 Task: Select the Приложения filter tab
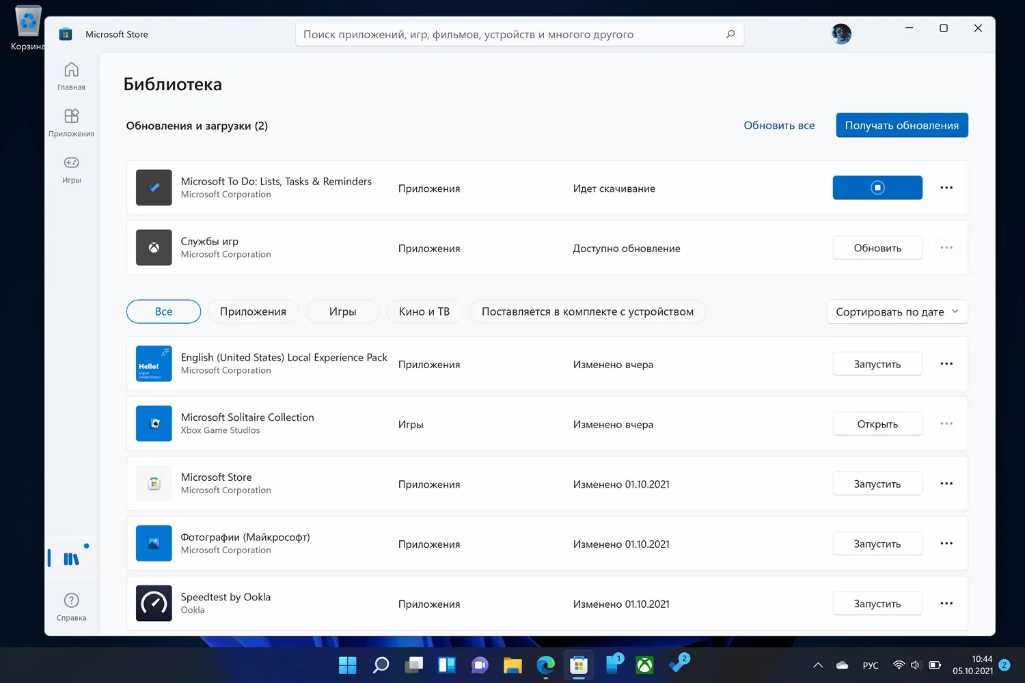click(x=253, y=311)
